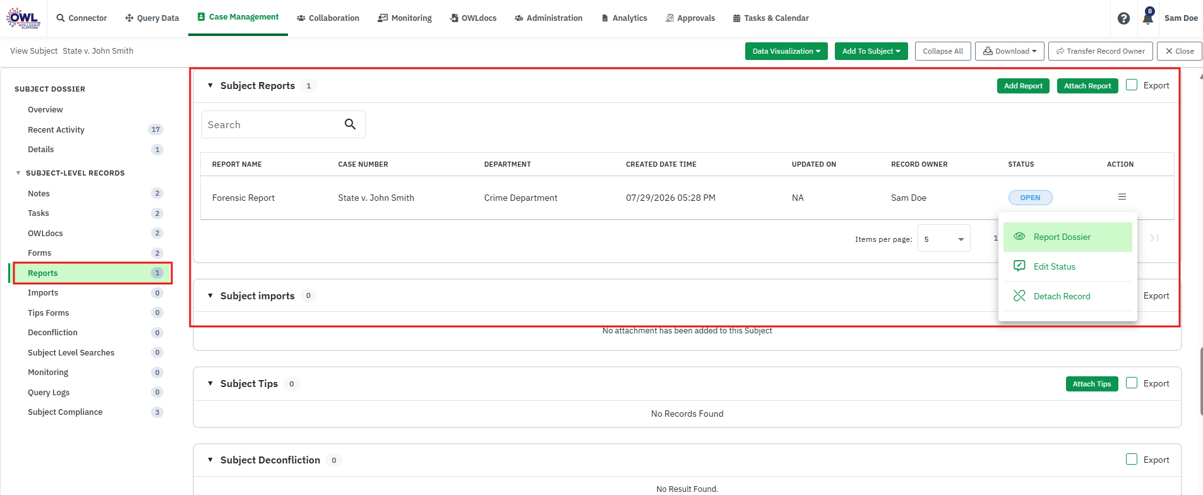
Task: Click the Administration icon in top nav
Action: click(519, 18)
